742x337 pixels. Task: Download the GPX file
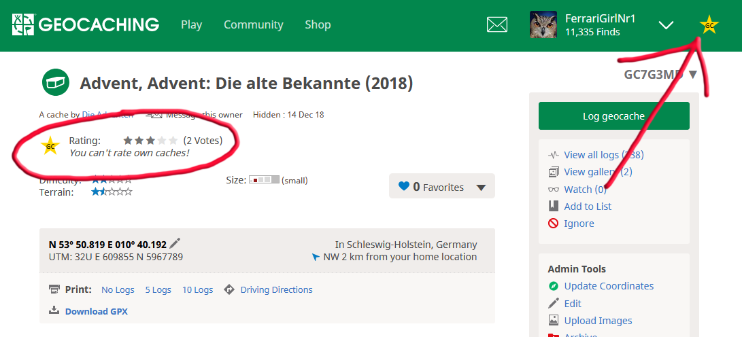[x=96, y=311]
